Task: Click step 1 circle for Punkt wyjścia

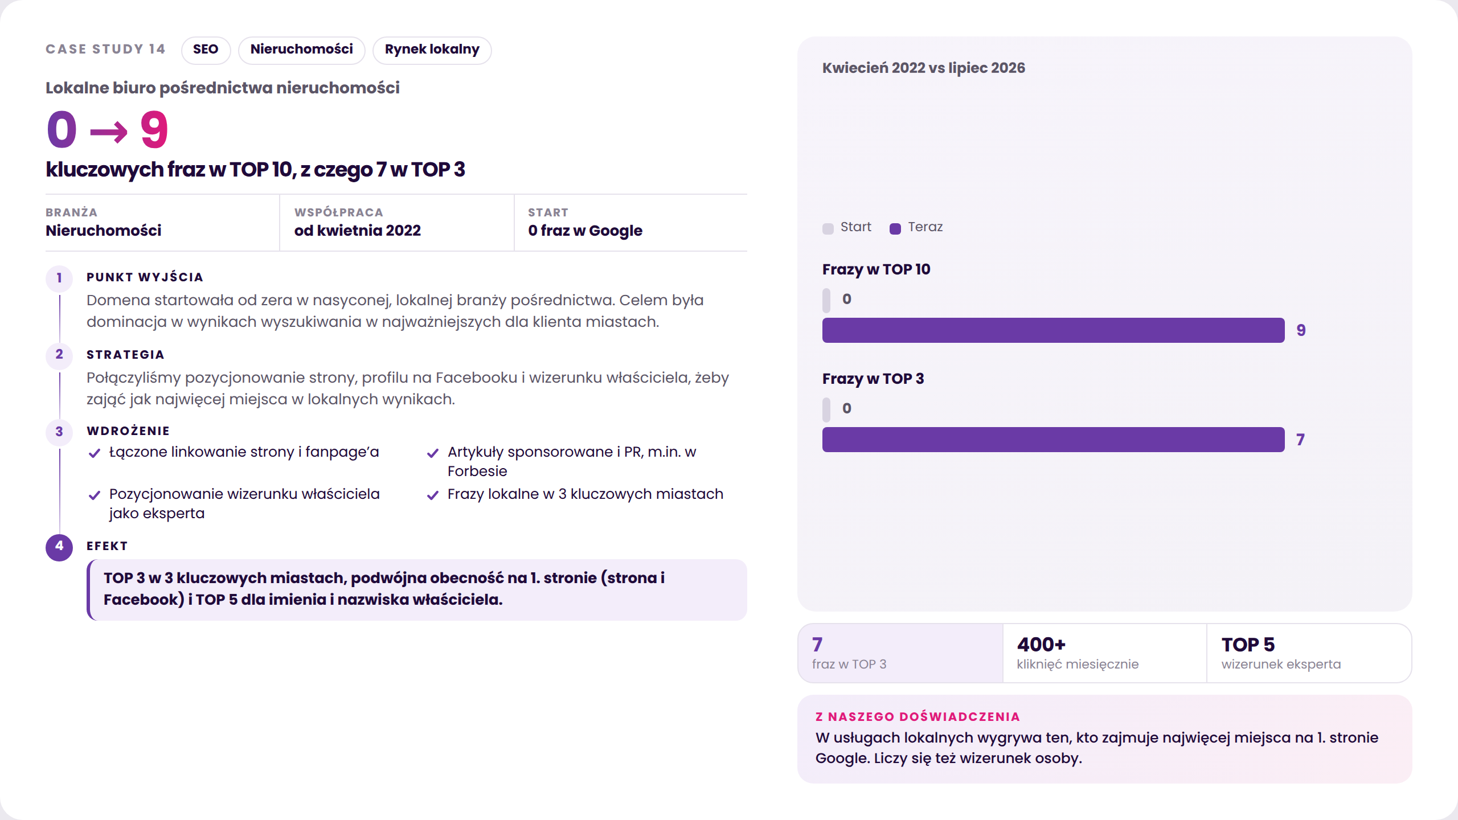Action: coord(59,278)
